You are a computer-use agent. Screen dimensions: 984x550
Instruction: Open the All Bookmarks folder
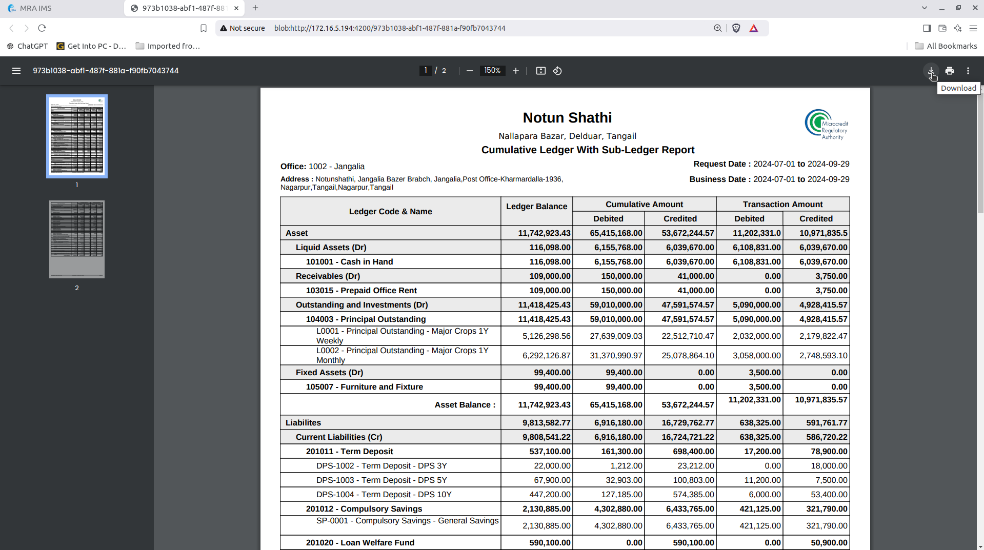[946, 46]
